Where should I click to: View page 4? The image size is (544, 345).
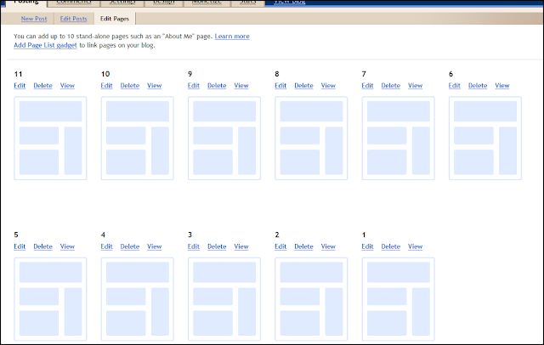point(155,246)
